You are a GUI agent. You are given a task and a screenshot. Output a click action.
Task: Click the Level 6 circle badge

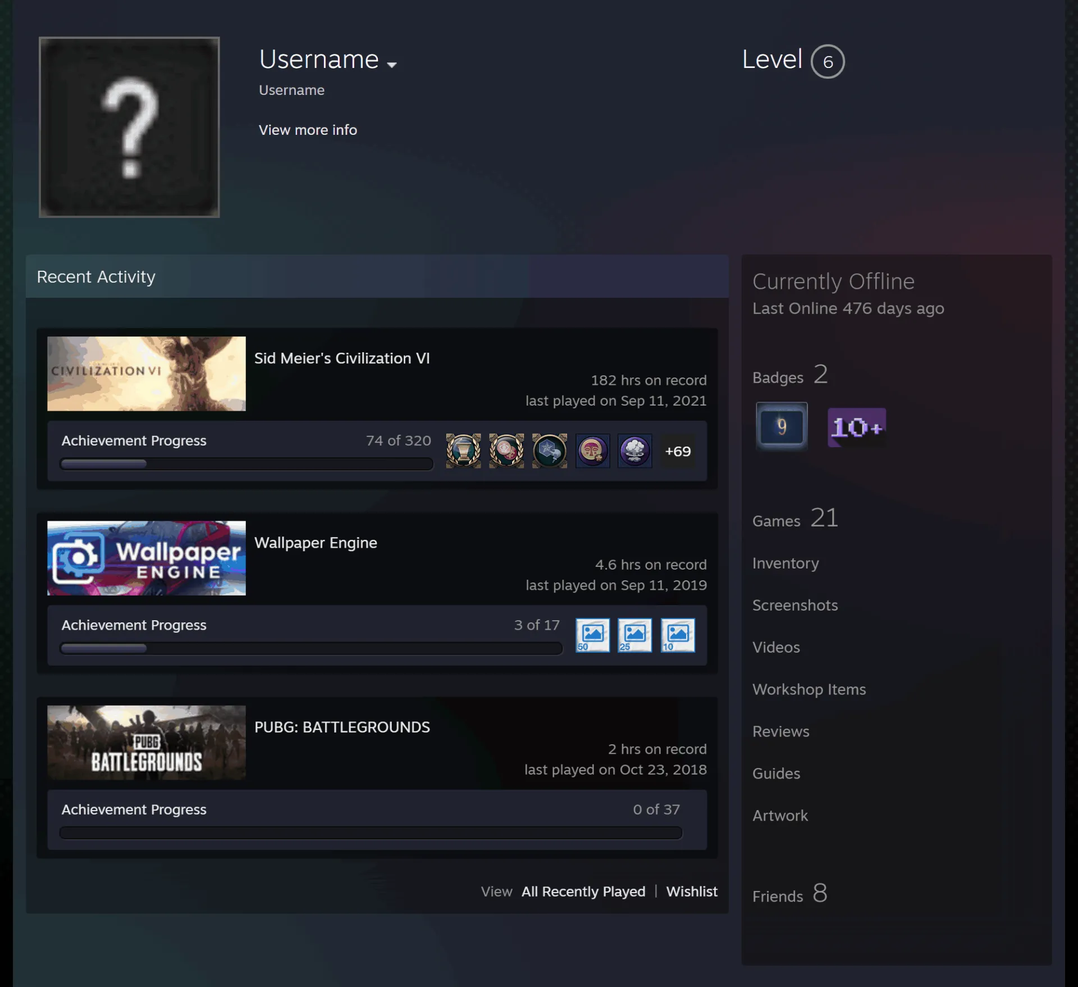tap(828, 61)
